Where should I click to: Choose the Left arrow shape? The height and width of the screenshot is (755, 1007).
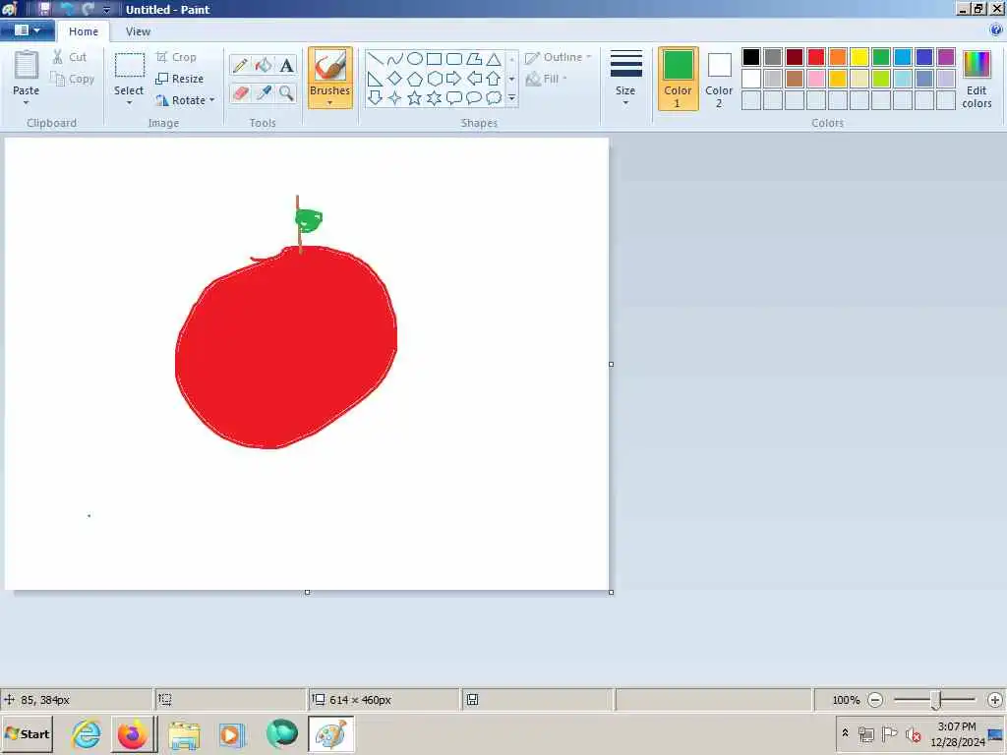474,79
